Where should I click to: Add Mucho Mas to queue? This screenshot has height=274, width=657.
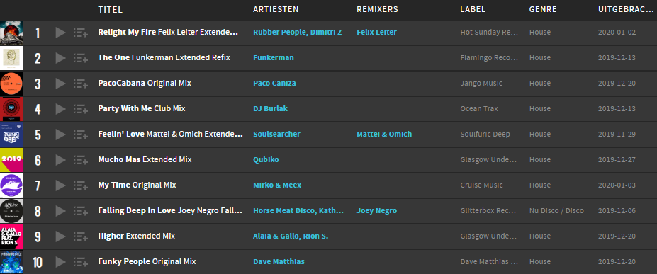pos(81,160)
